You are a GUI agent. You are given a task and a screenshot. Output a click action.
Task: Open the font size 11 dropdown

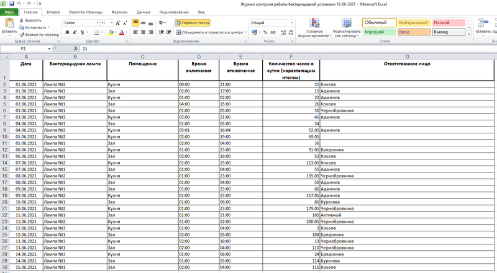[x=112, y=23]
